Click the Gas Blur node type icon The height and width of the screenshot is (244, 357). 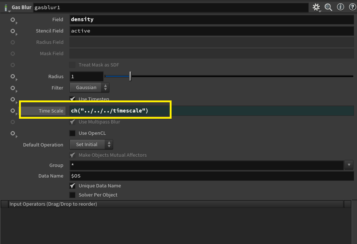[x=6, y=8]
